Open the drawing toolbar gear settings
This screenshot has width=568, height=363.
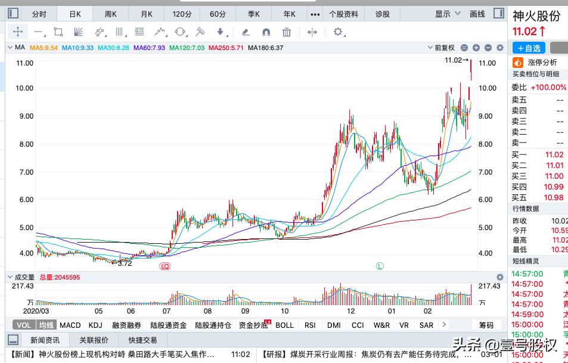tap(338, 32)
